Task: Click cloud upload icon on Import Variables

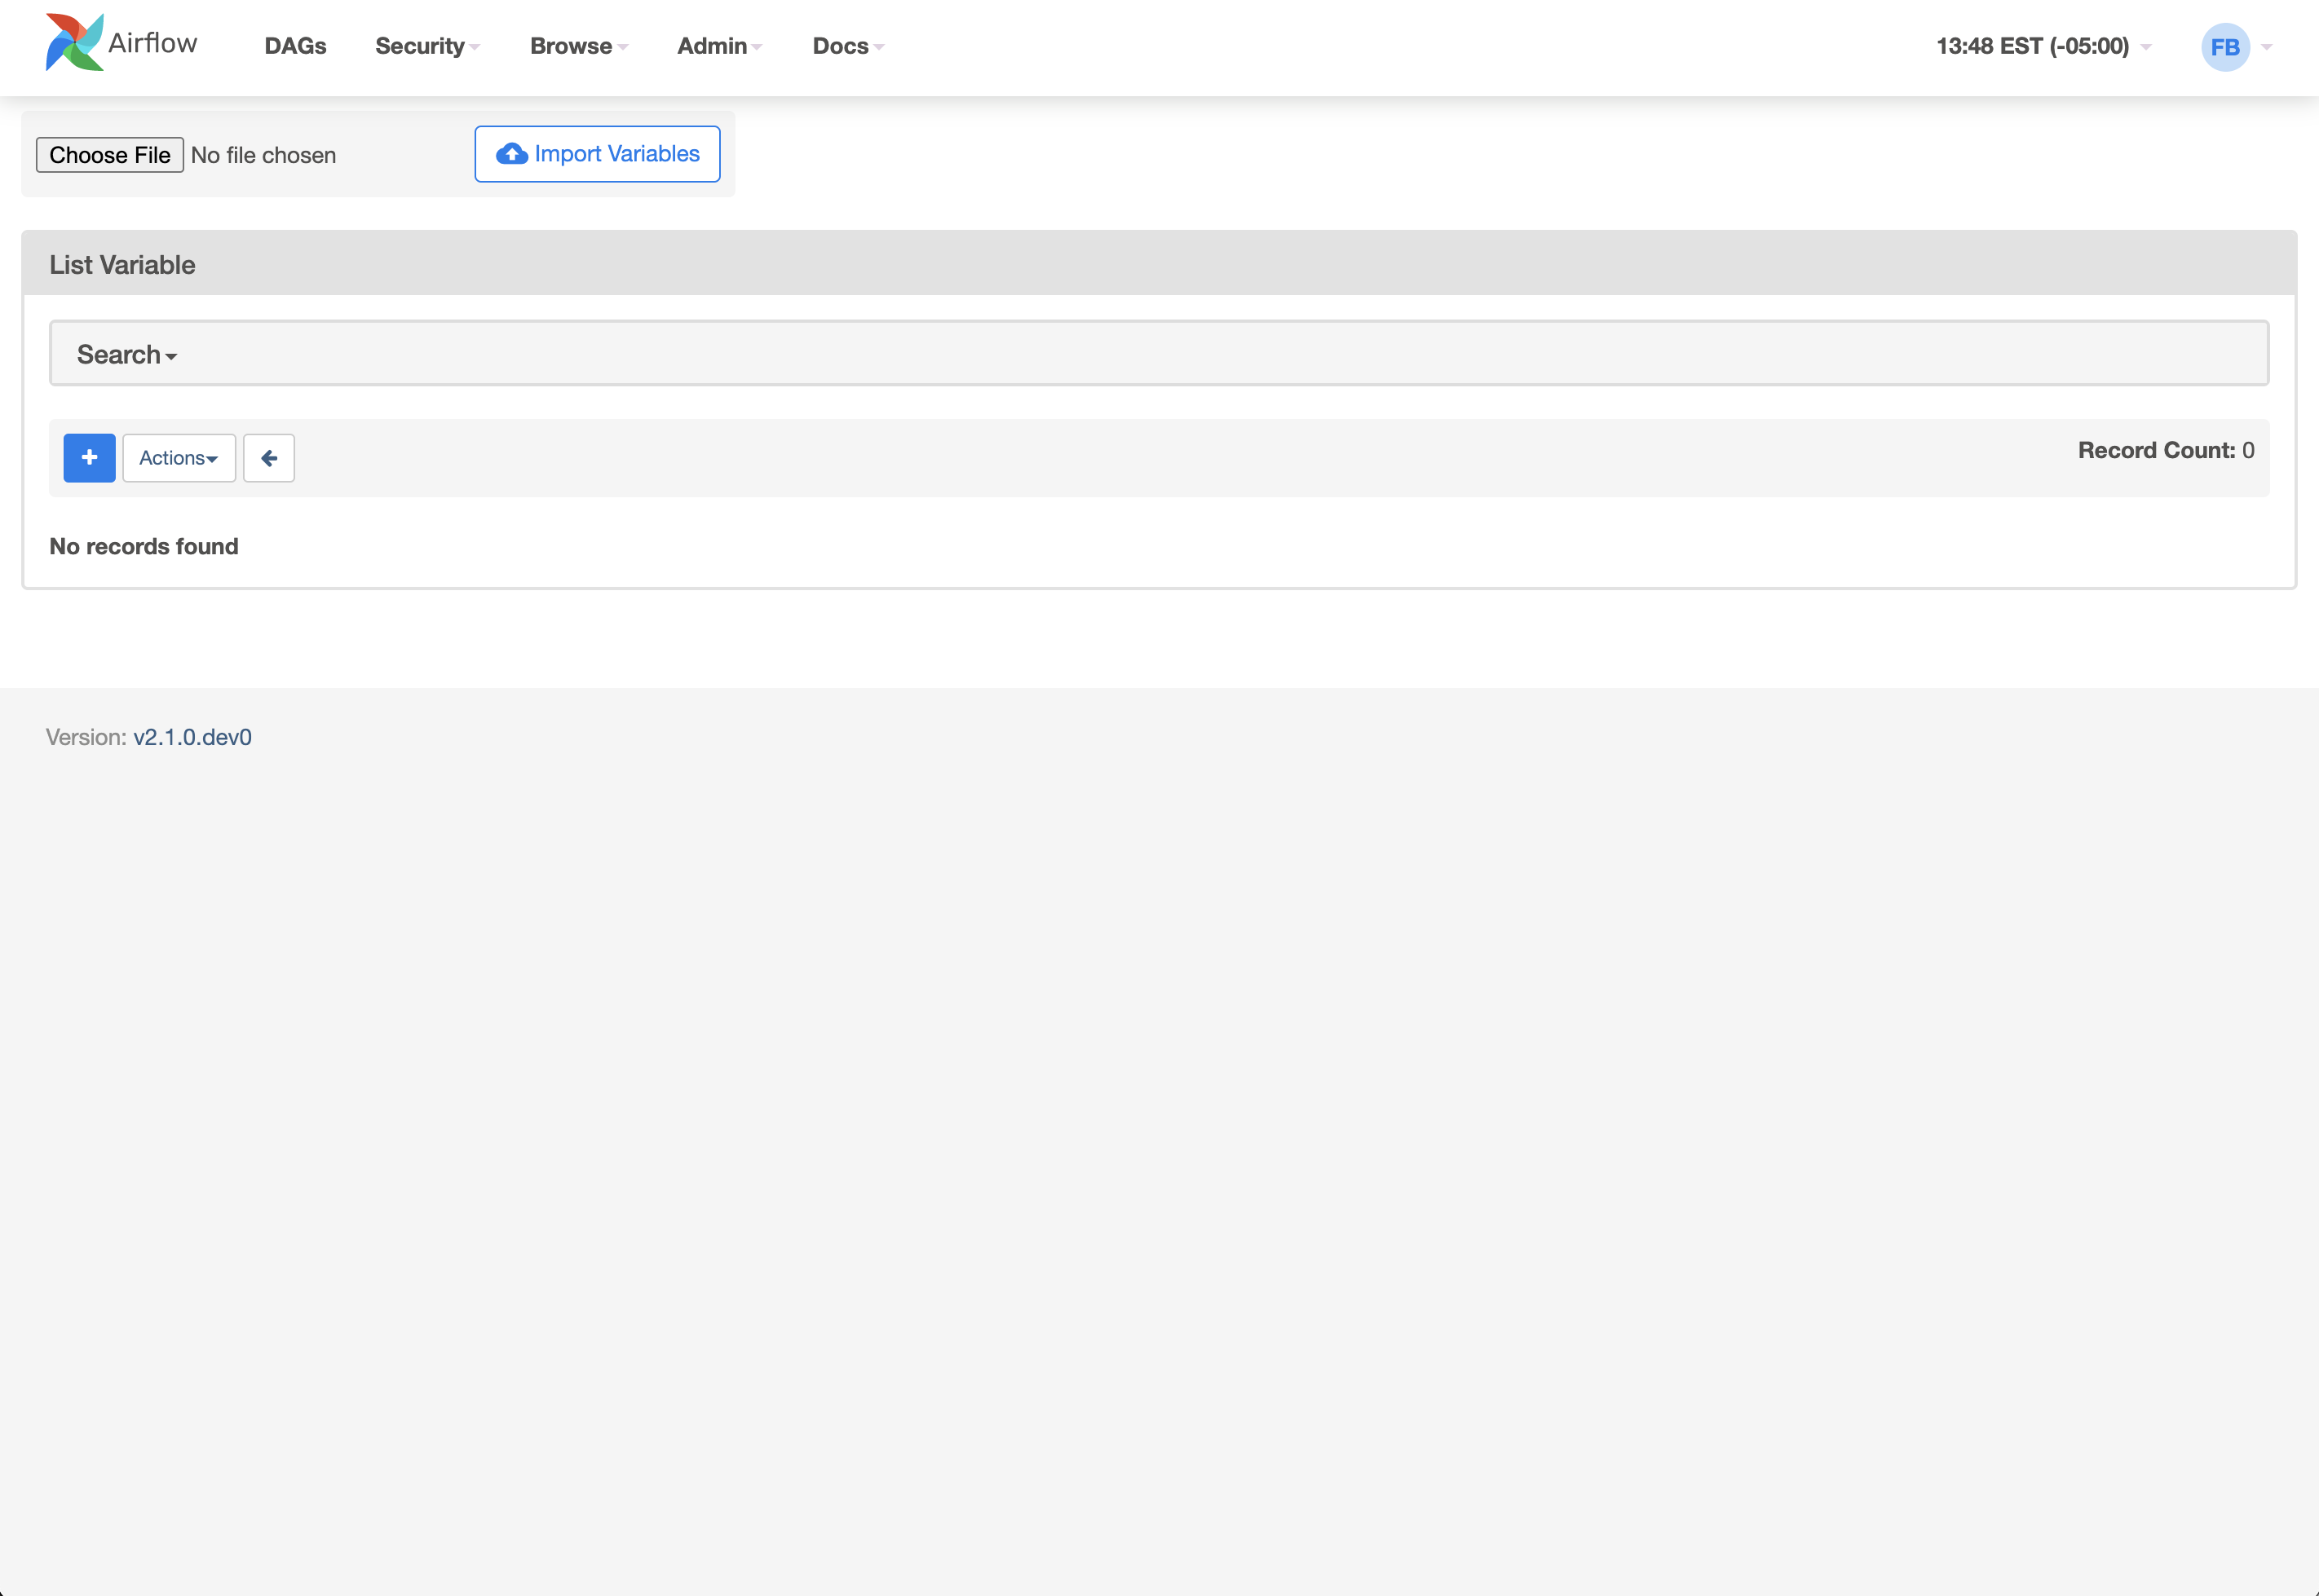Action: click(512, 154)
